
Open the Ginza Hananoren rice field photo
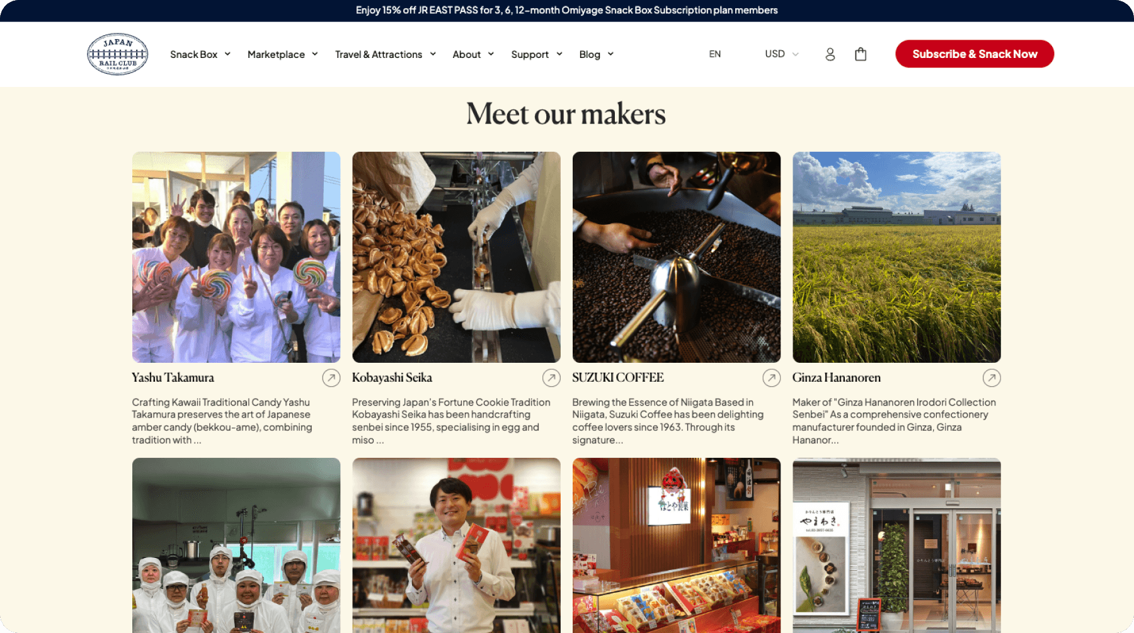point(896,257)
